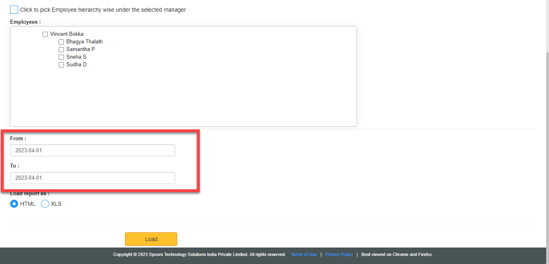
Task: Mark the Sneha S checkbox
Action: coord(61,57)
